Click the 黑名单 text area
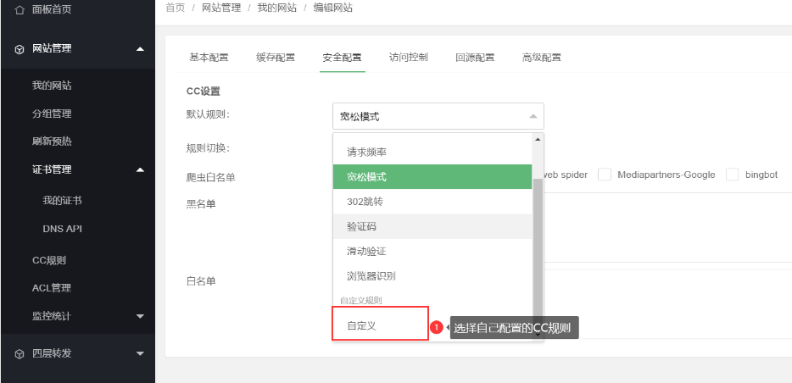 pyautogui.click(x=667, y=227)
